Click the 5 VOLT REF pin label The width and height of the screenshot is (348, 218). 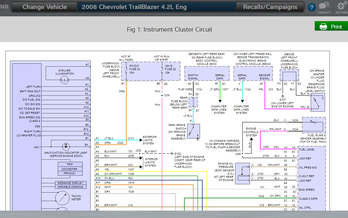pos(306,176)
